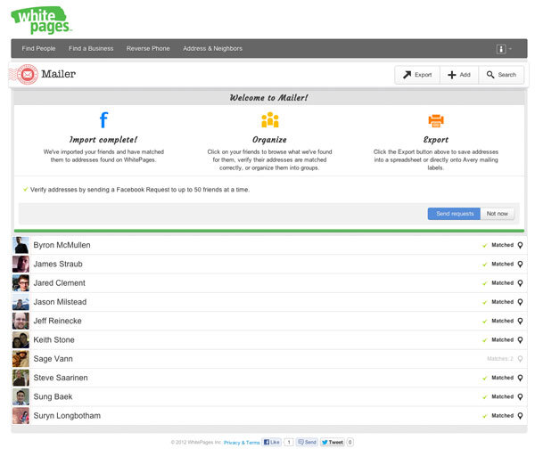Screen dimensions: 535x473
Task: Click map pin for Byron McMullen
Action: coord(520,245)
